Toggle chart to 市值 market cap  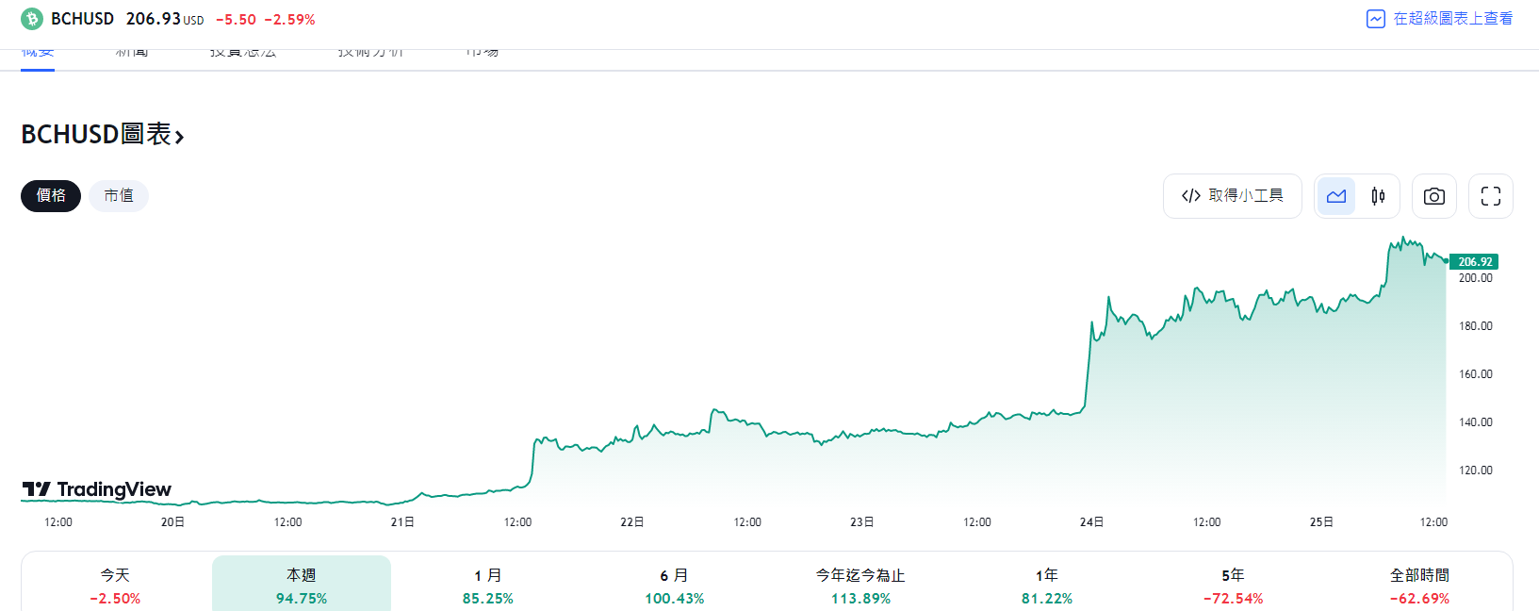119,196
